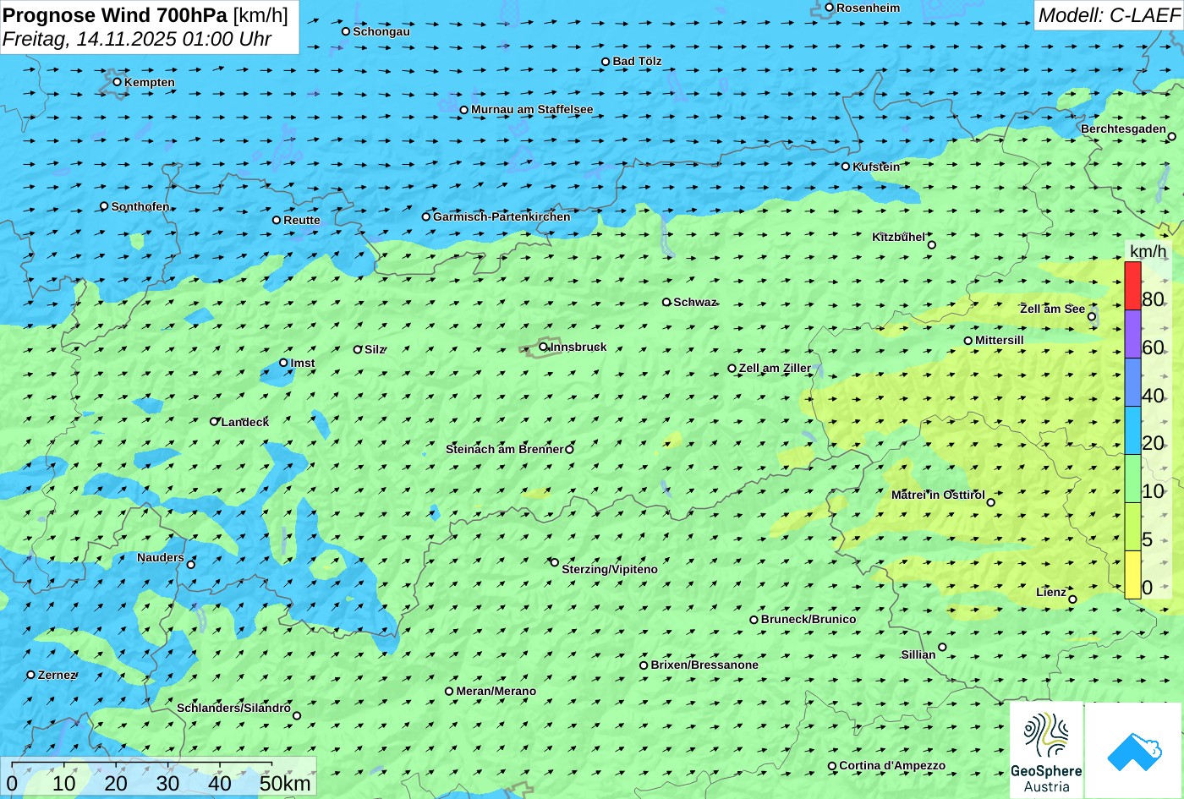
Task: Click the Sillian location dot
Action: pyautogui.click(x=942, y=648)
